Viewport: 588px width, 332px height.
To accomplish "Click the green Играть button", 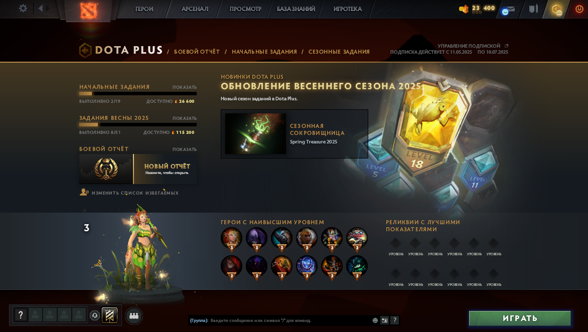I will coord(520,318).
